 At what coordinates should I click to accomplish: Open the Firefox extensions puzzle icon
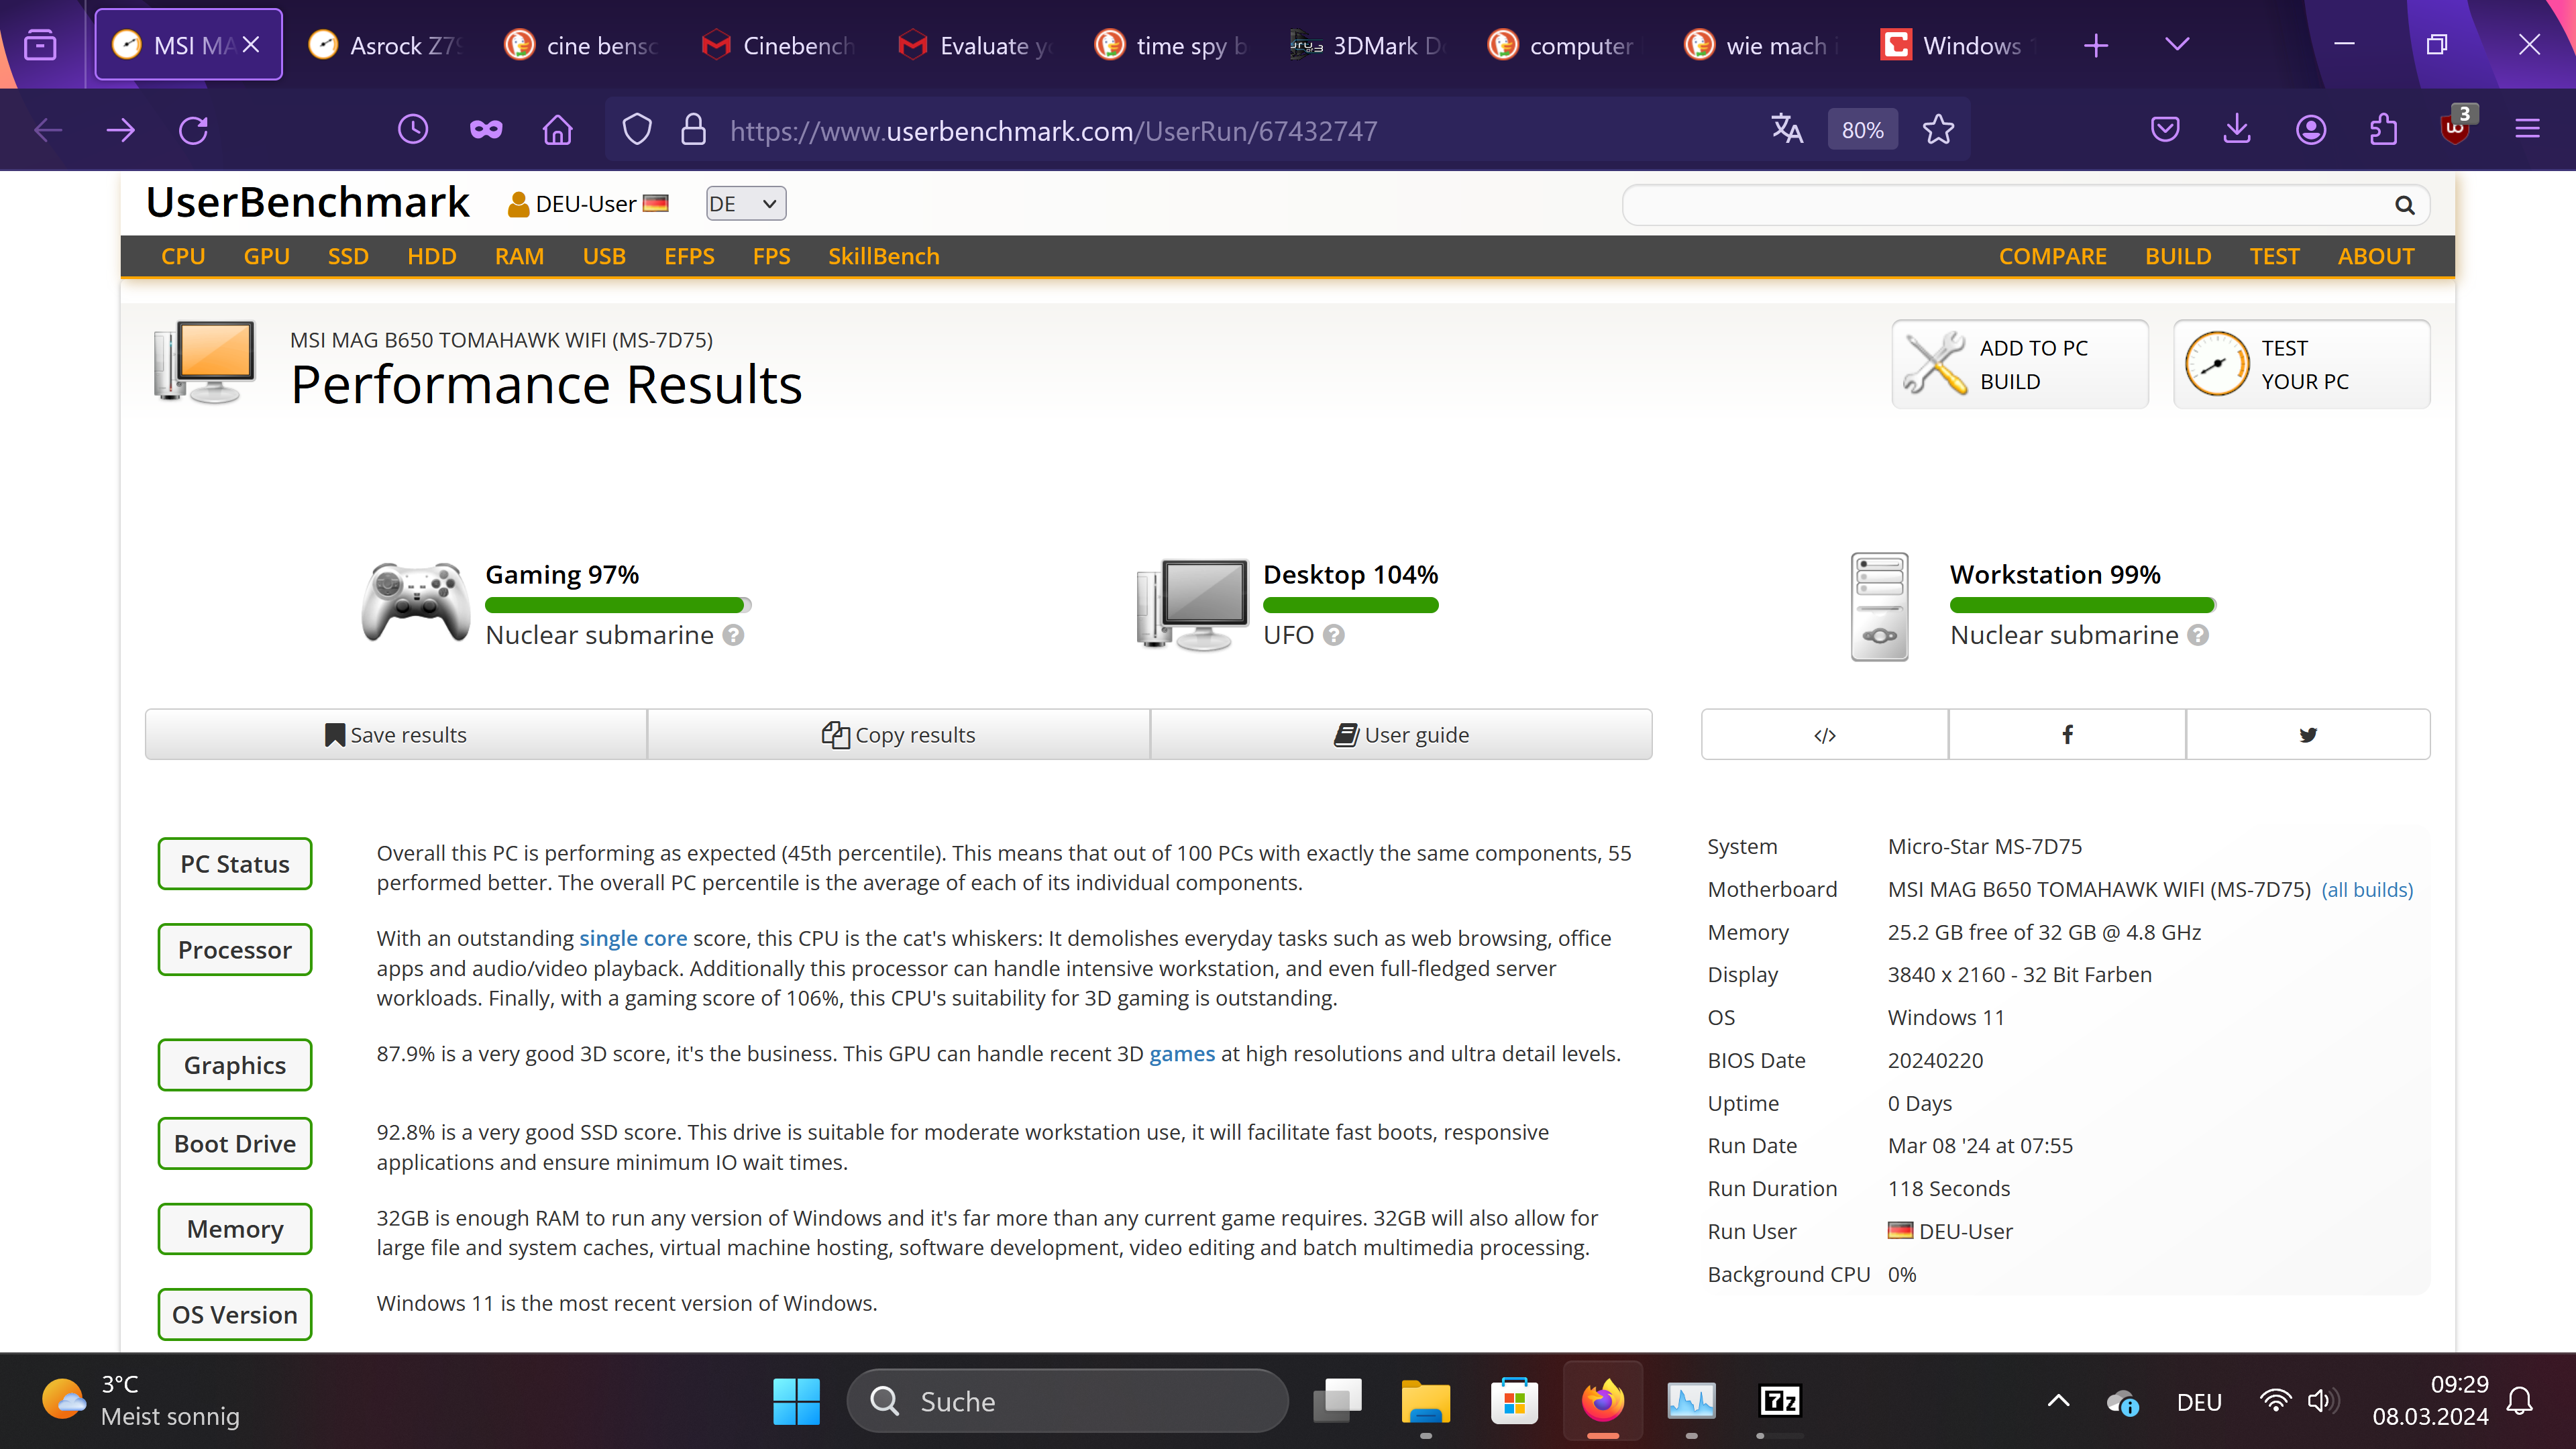pos(2383,130)
